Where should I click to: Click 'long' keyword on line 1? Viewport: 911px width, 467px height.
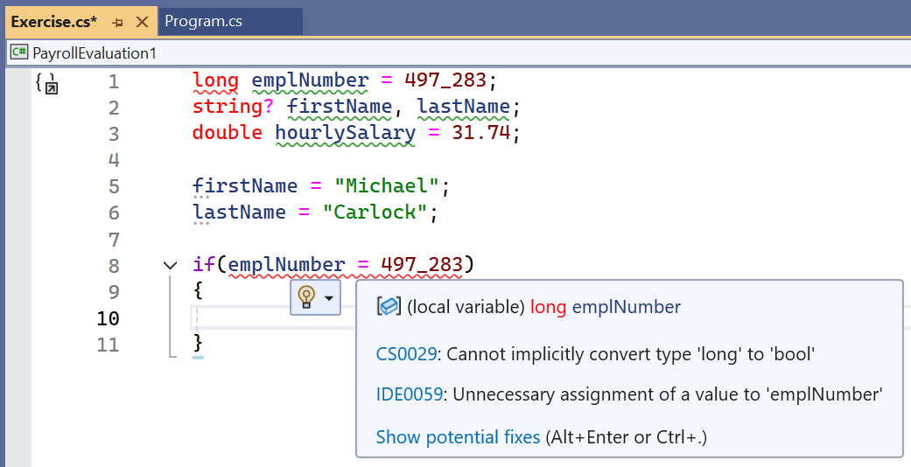coord(215,80)
